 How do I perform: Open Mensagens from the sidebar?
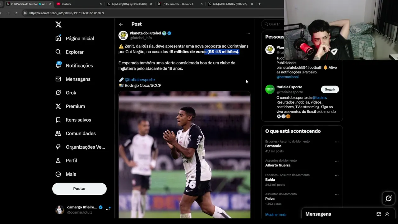[73, 79]
